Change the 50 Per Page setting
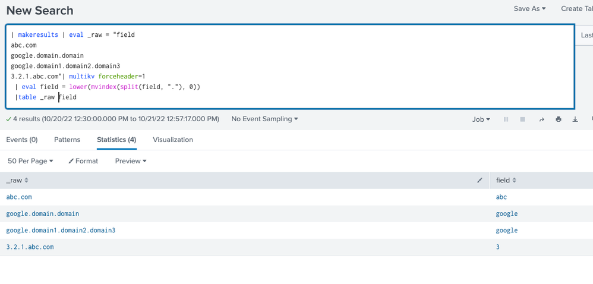Screen dimensions: 593x284 30,161
